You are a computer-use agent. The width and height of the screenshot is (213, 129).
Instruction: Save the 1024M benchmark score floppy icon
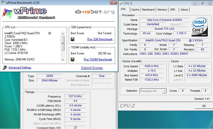click(73, 59)
